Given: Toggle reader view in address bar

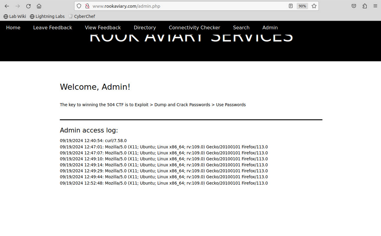Looking at the screenshot, I should pyautogui.click(x=291, y=6).
